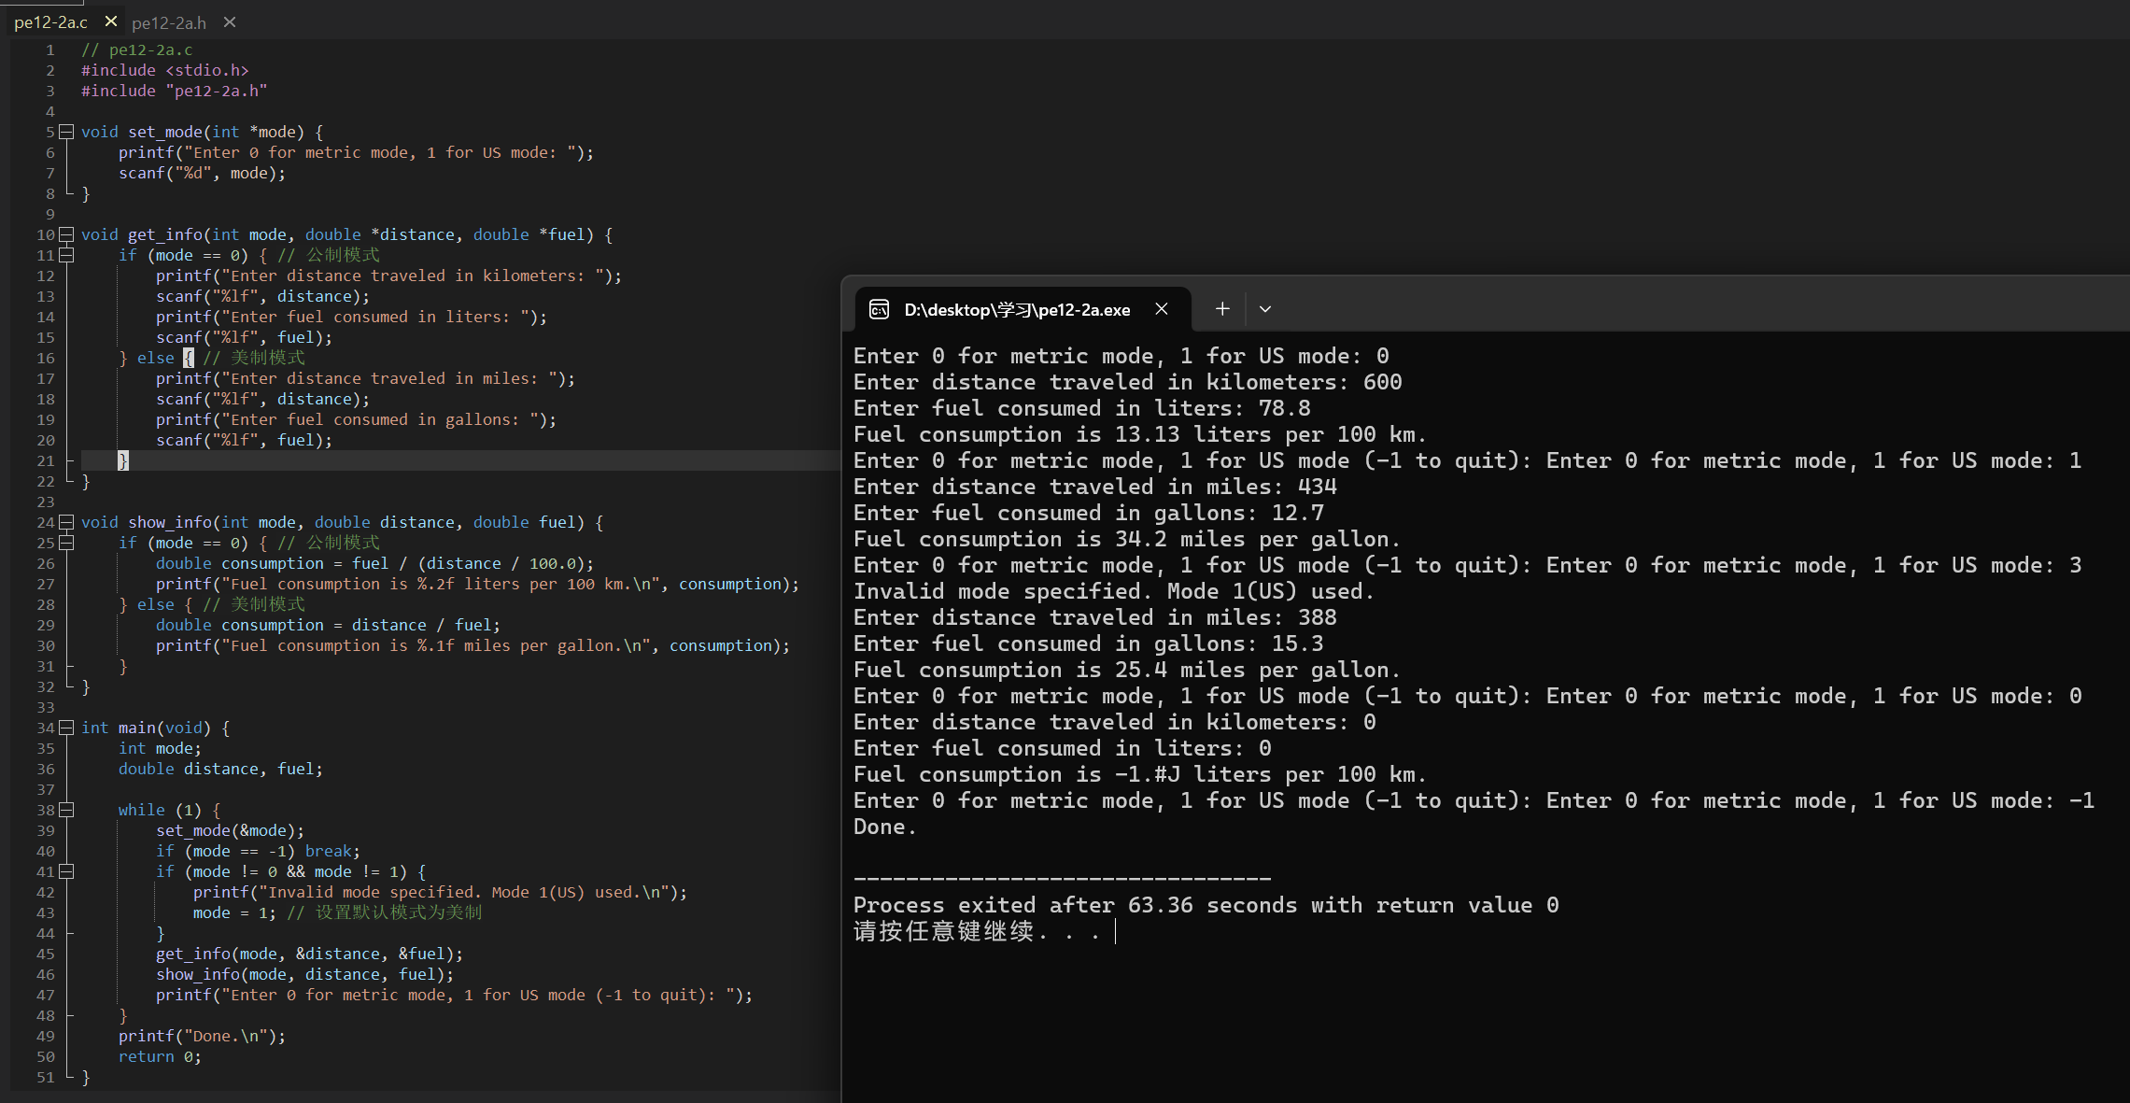Close the pe12-2a.exe terminal tab
2130x1103 pixels.
pos(1162,309)
